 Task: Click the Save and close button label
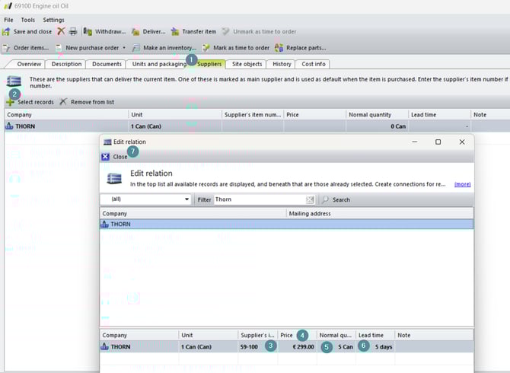(33, 31)
